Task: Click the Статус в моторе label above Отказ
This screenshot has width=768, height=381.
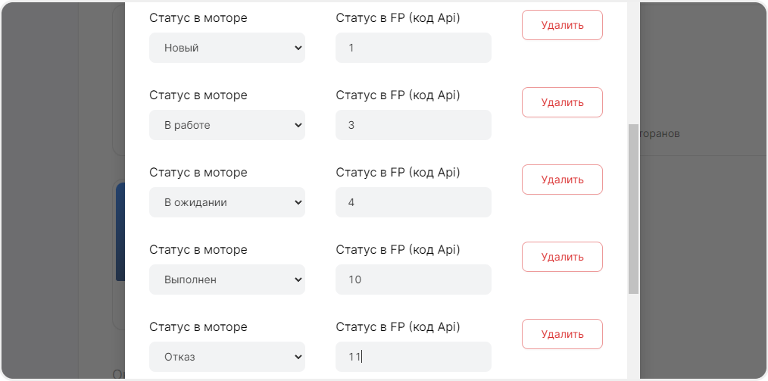Action: click(x=198, y=327)
